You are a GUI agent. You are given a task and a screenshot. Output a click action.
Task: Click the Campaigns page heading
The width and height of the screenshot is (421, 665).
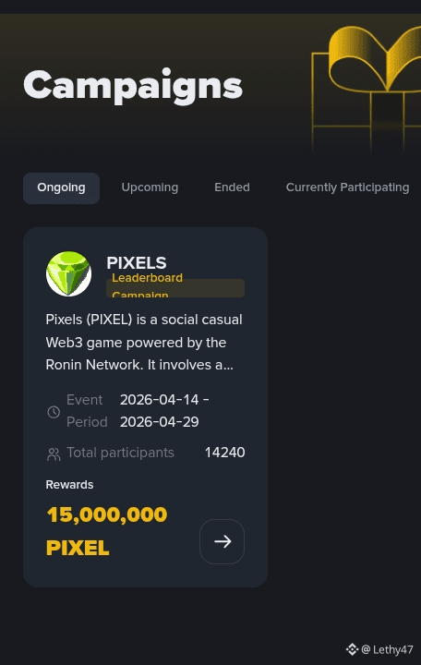click(133, 87)
